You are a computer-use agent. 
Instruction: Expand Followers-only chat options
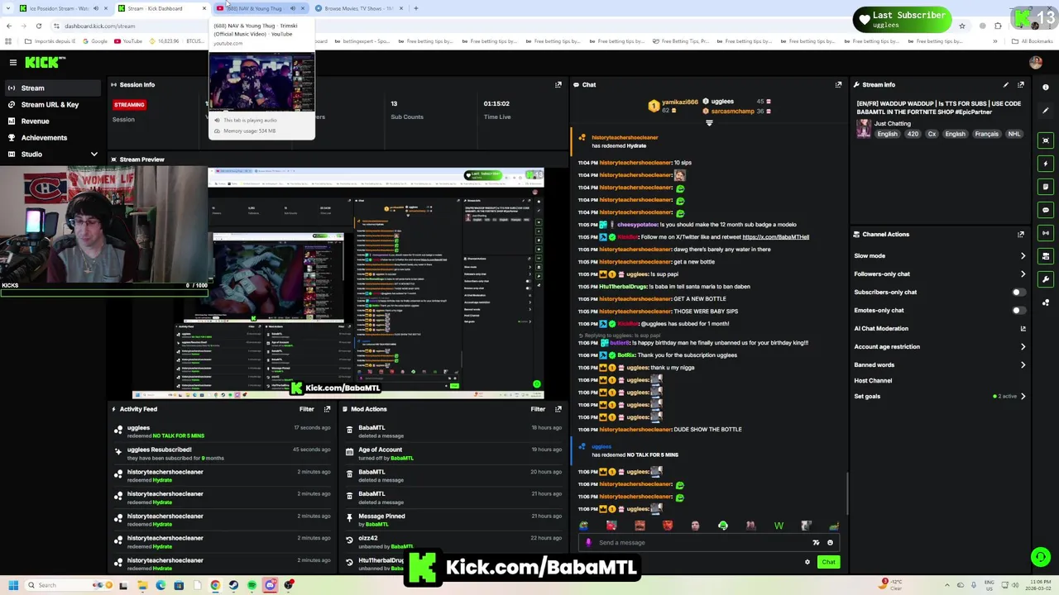pyautogui.click(x=1023, y=274)
